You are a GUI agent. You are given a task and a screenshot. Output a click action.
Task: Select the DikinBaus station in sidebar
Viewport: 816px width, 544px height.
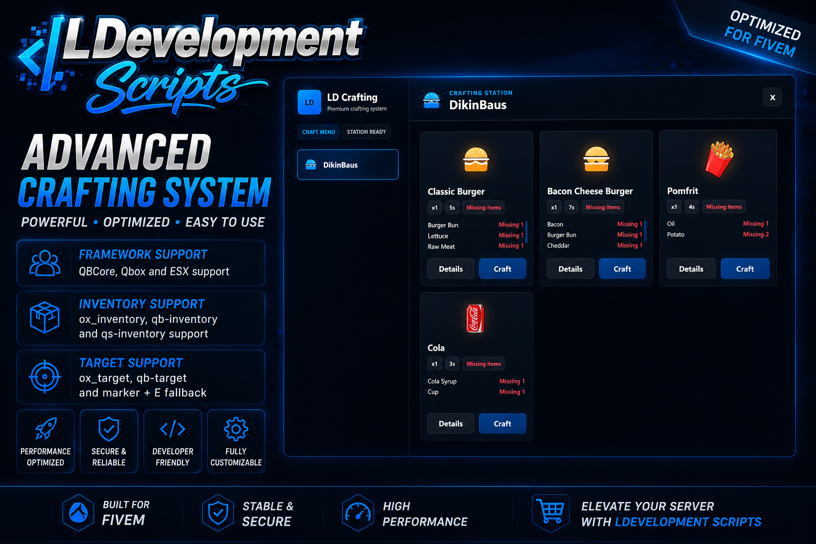pyautogui.click(x=347, y=165)
